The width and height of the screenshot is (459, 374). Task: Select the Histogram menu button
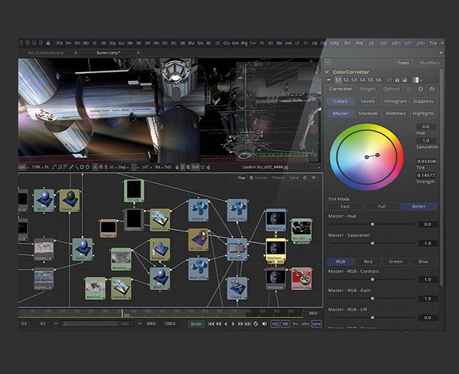(396, 101)
